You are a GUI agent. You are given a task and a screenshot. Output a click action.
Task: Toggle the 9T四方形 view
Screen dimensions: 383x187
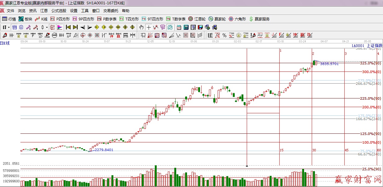(x=152, y=19)
